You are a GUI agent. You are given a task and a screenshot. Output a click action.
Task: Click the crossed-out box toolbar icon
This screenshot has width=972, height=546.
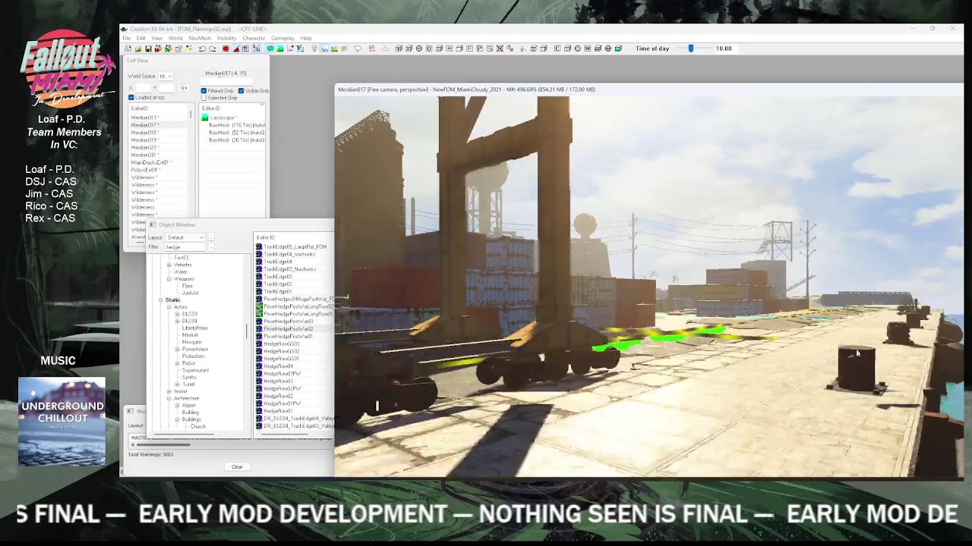point(500,49)
